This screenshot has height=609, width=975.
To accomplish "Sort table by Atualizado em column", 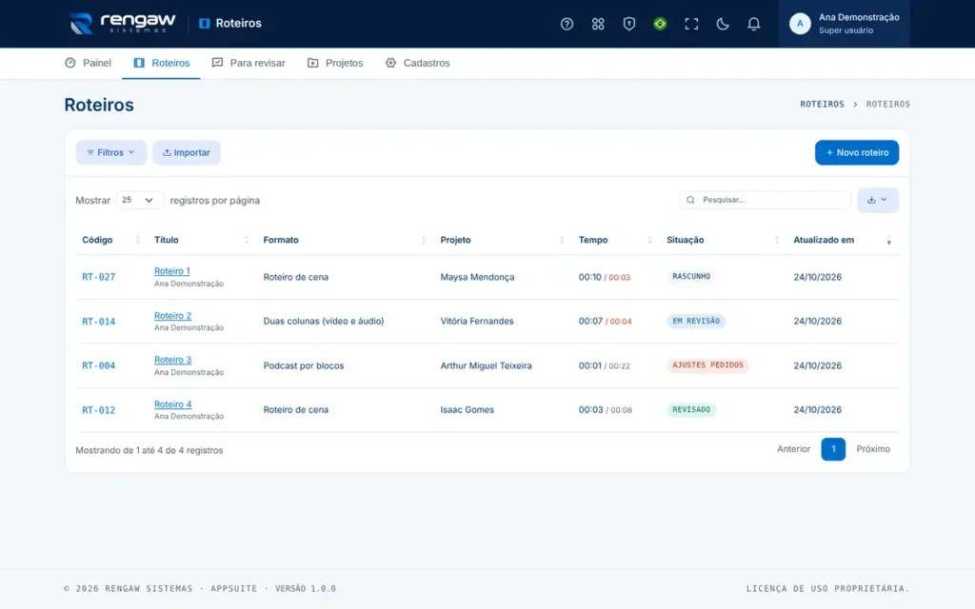I will 843,240.
